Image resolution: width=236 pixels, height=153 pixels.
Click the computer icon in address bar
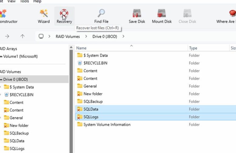41,36
